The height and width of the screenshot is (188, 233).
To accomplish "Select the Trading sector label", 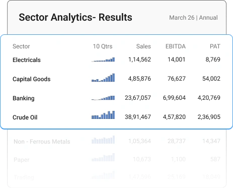I will click(x=24, y=177).
